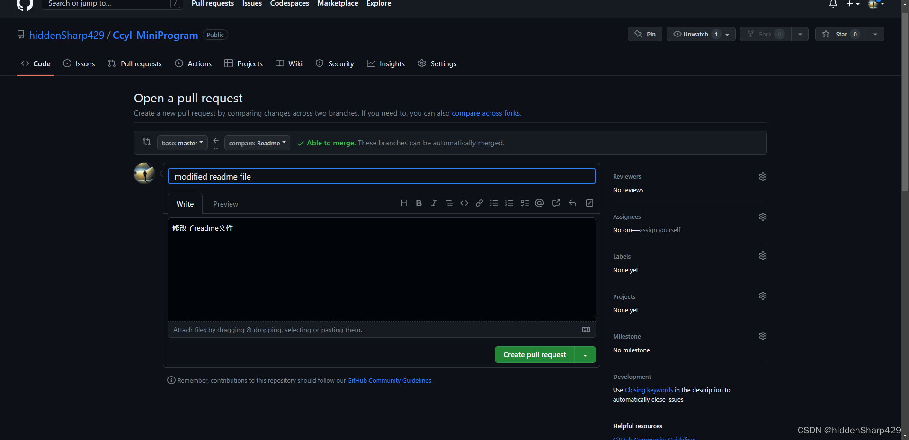909x440 pixels.
Task: Focus the Search or jump to field
Action: 112,4
